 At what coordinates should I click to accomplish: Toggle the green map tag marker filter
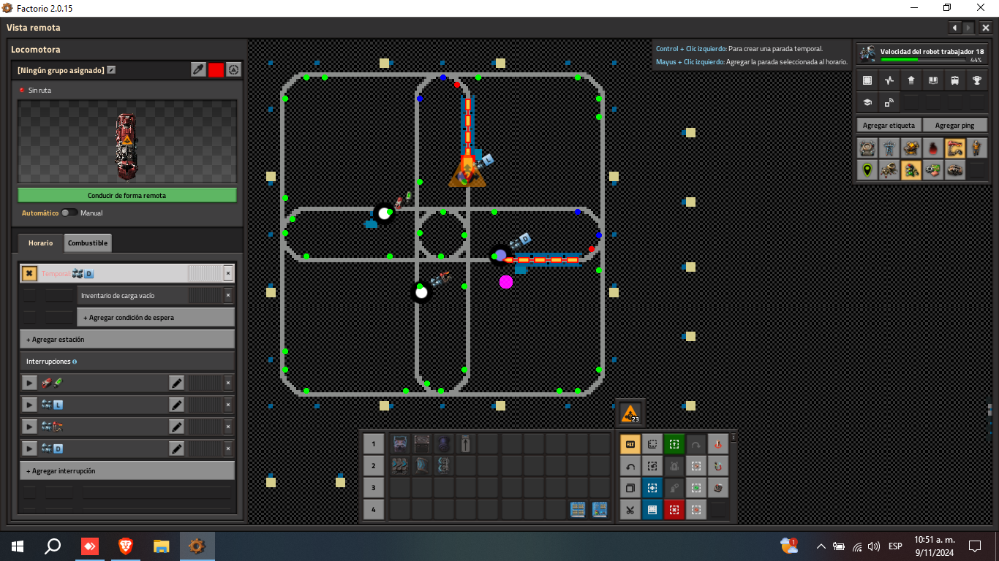(867, 171)
